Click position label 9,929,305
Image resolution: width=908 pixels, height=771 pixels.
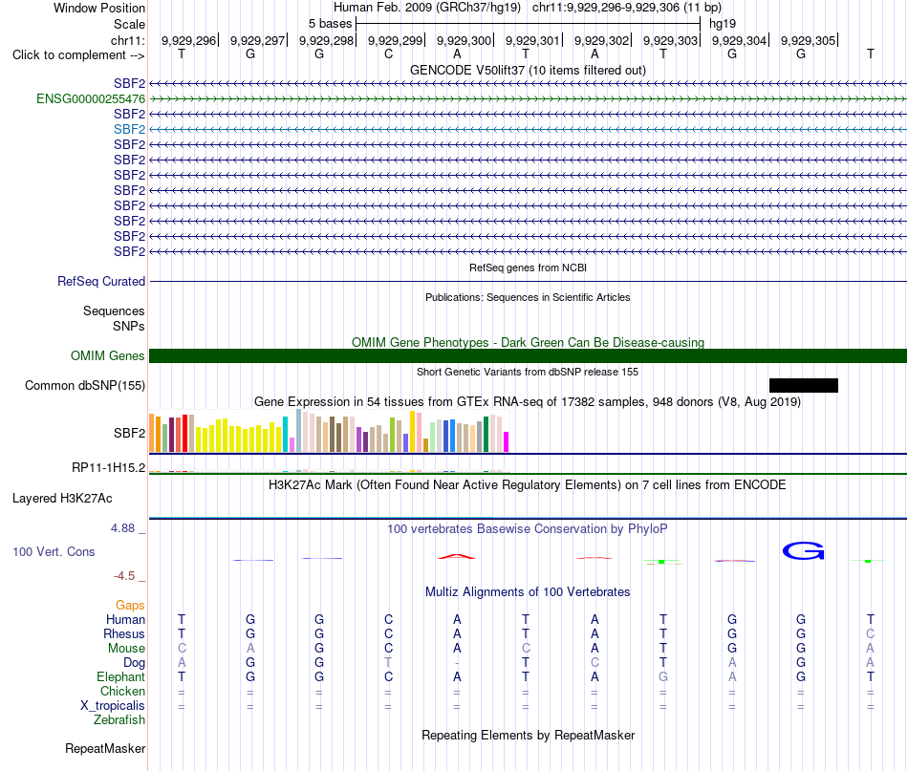808,40
